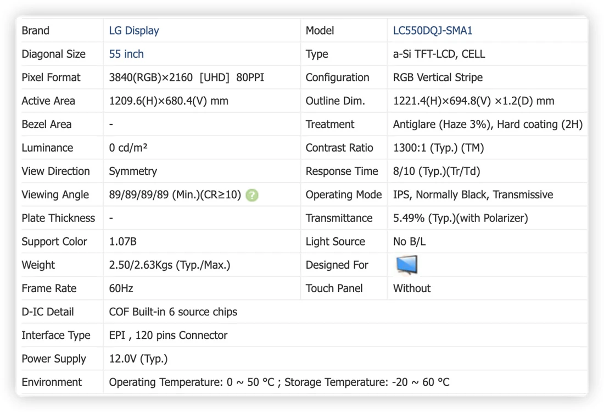Click the "Without" touch panel value
604x412 pixels.
tap(412, 288)
